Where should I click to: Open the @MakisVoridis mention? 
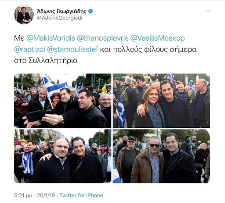coord(51,38)
